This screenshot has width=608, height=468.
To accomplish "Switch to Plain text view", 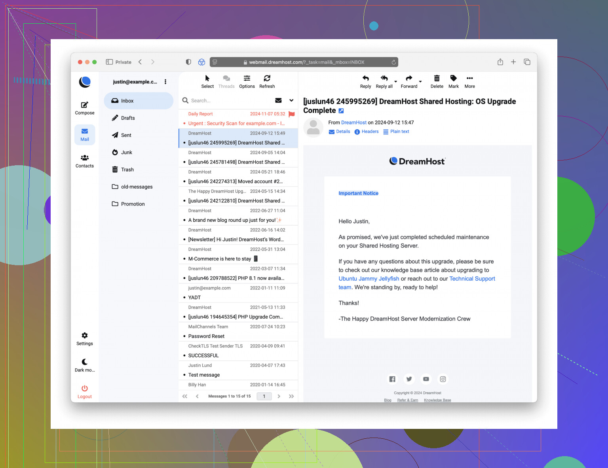I will [x=396, y=132].
